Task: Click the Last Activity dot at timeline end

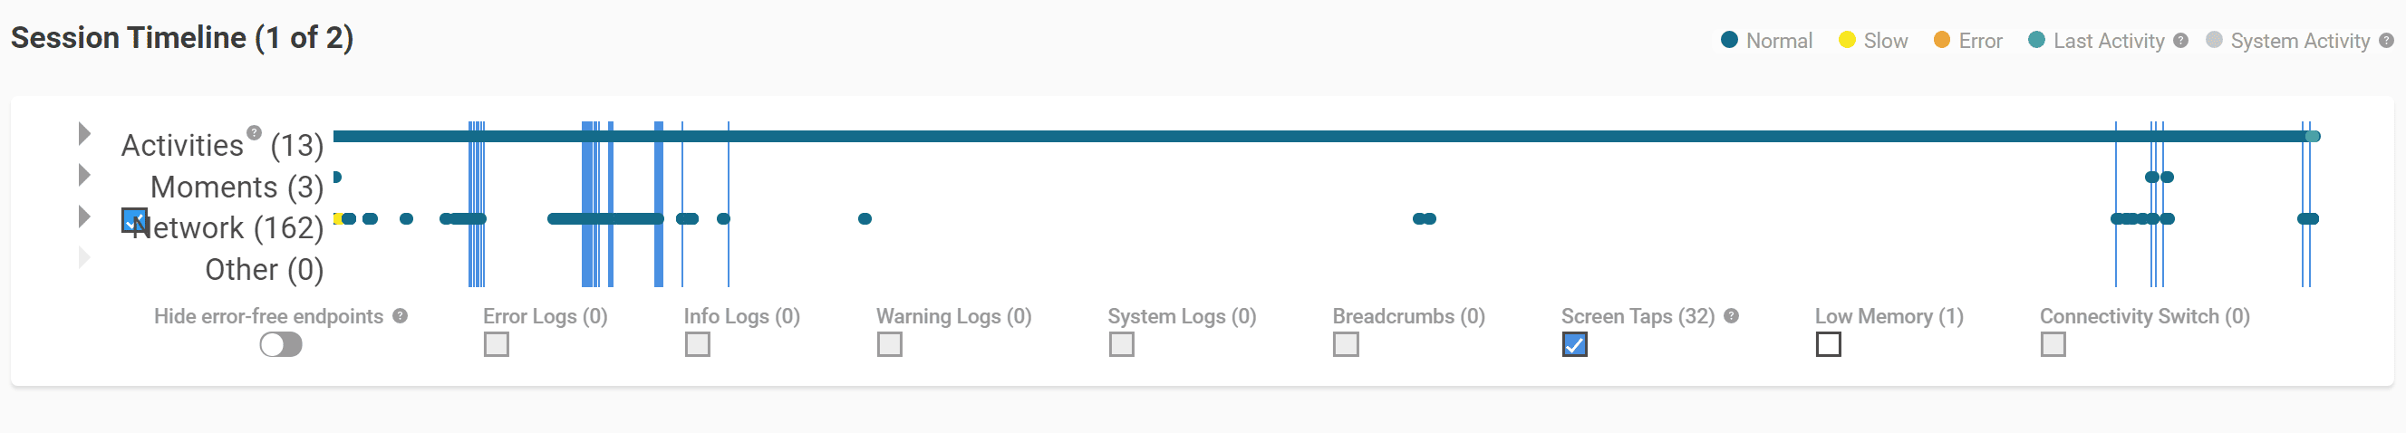Action: 2313,136
